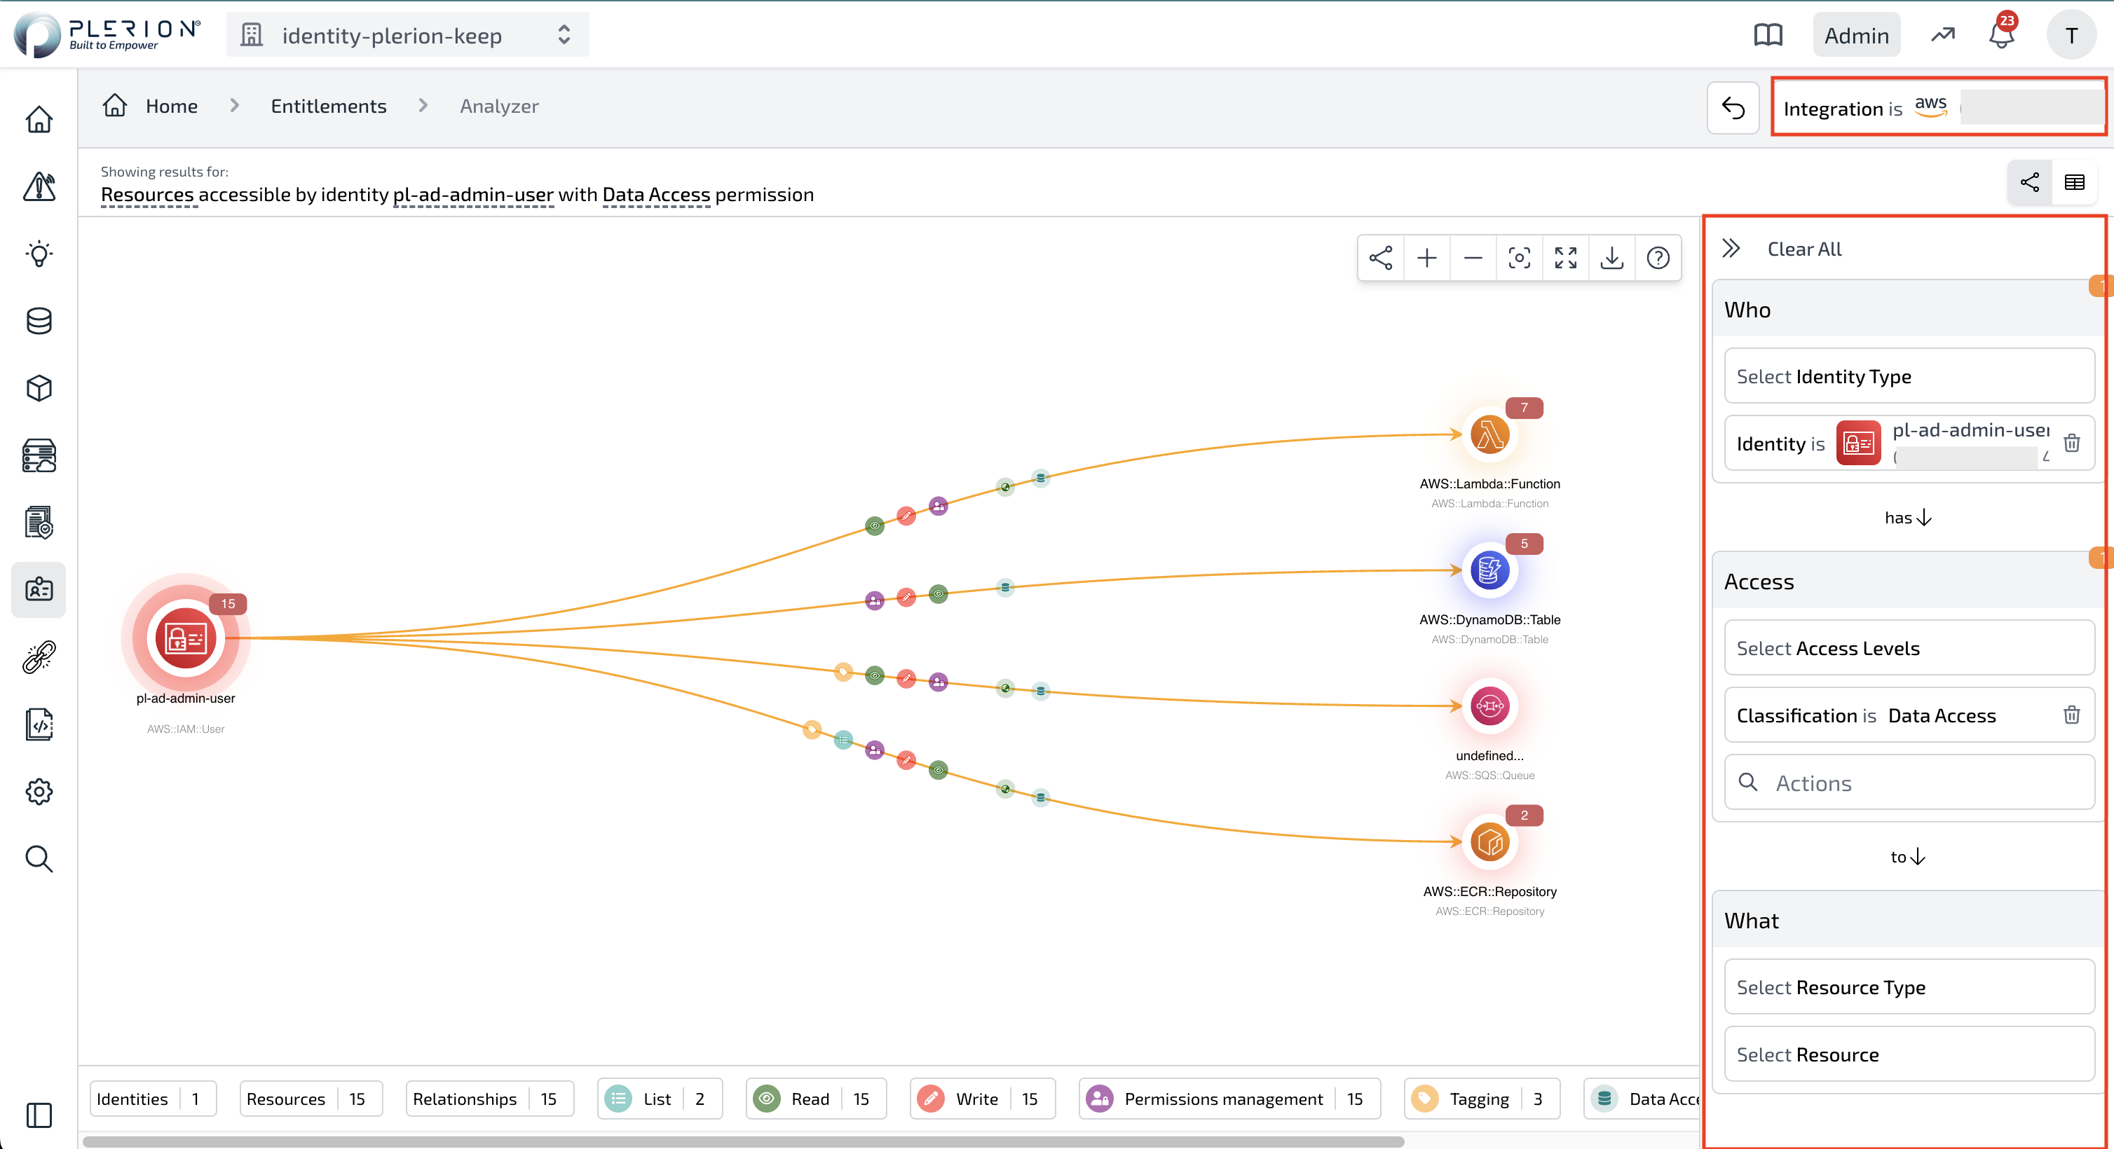The height and width of the screenshot is (1149, 2114).
Task: Toggle the Write filter chip
Action: coord(982,1099)
